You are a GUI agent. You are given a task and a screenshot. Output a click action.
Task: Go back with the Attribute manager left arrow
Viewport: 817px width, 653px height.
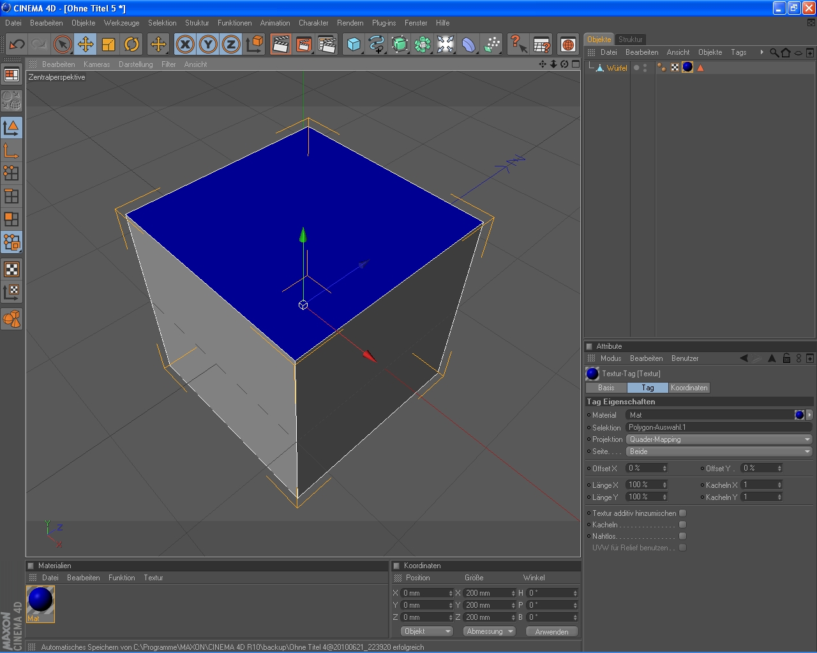pos(744,358)
